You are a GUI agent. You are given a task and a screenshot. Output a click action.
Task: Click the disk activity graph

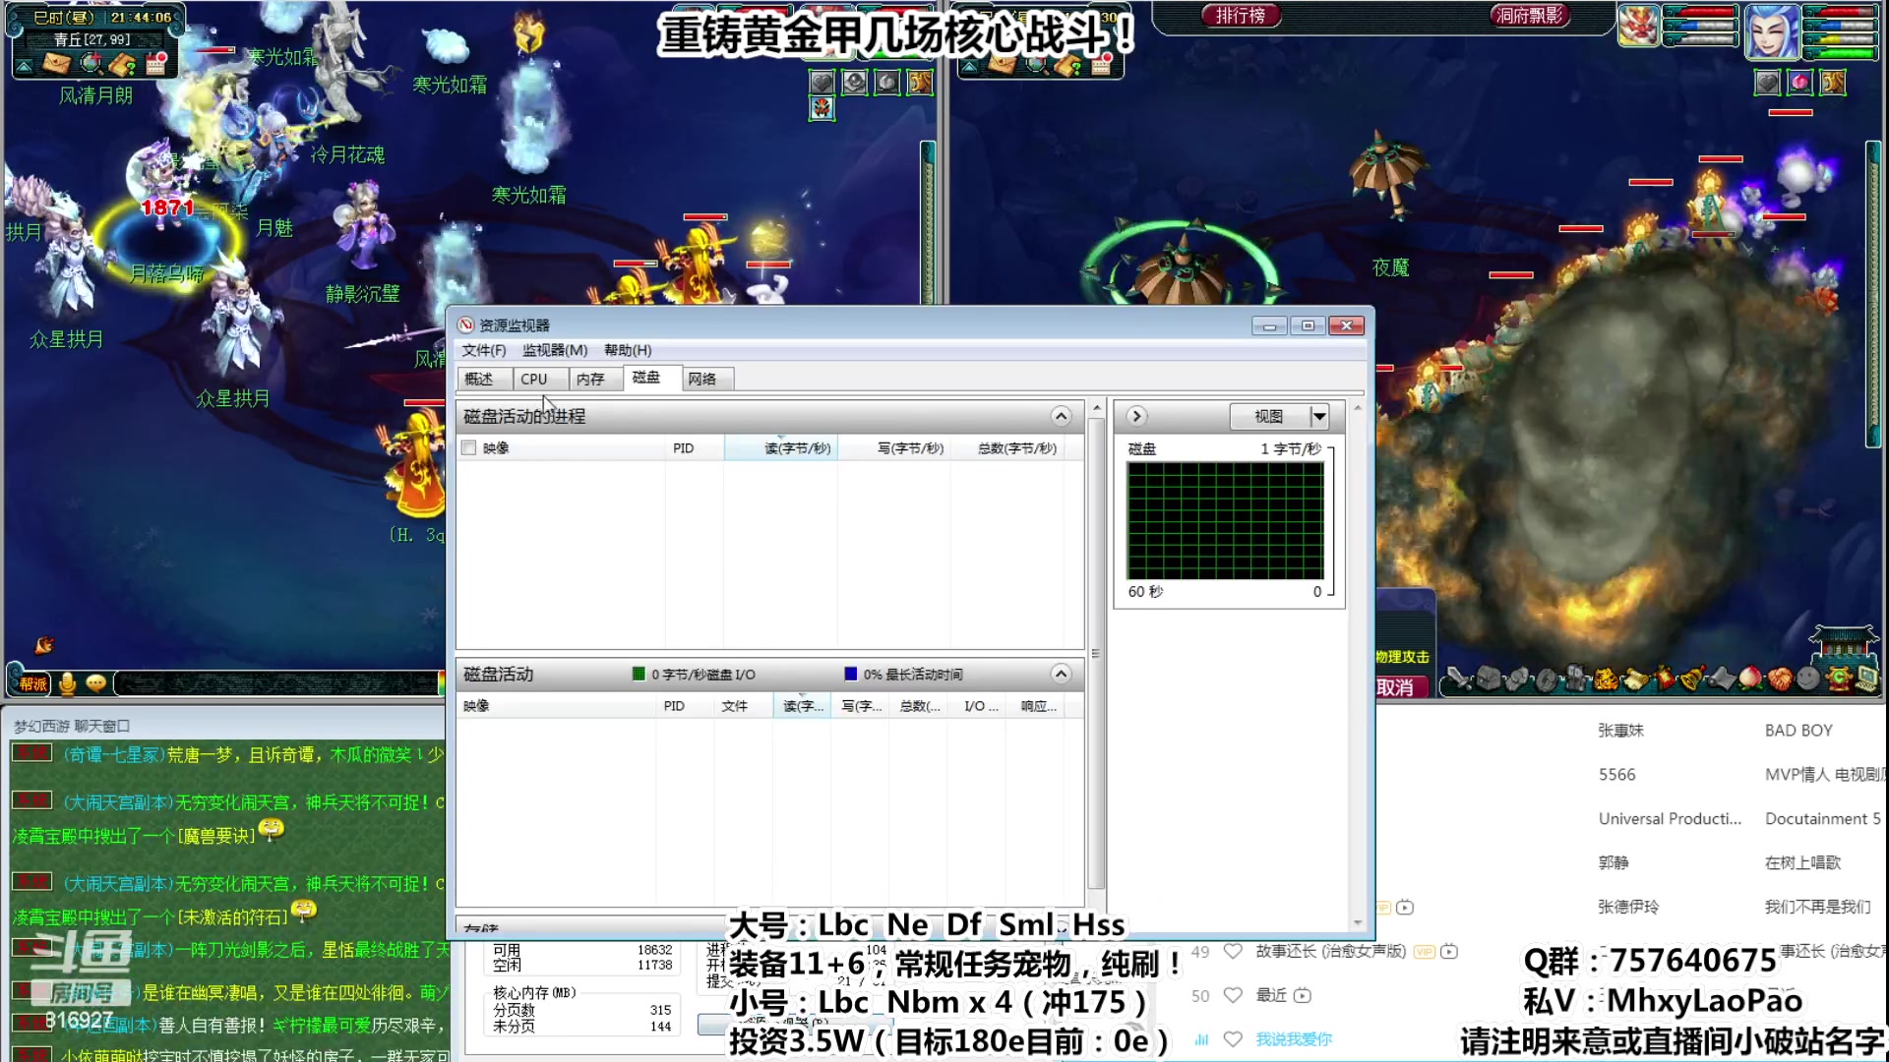click(x=1225, y=521)
